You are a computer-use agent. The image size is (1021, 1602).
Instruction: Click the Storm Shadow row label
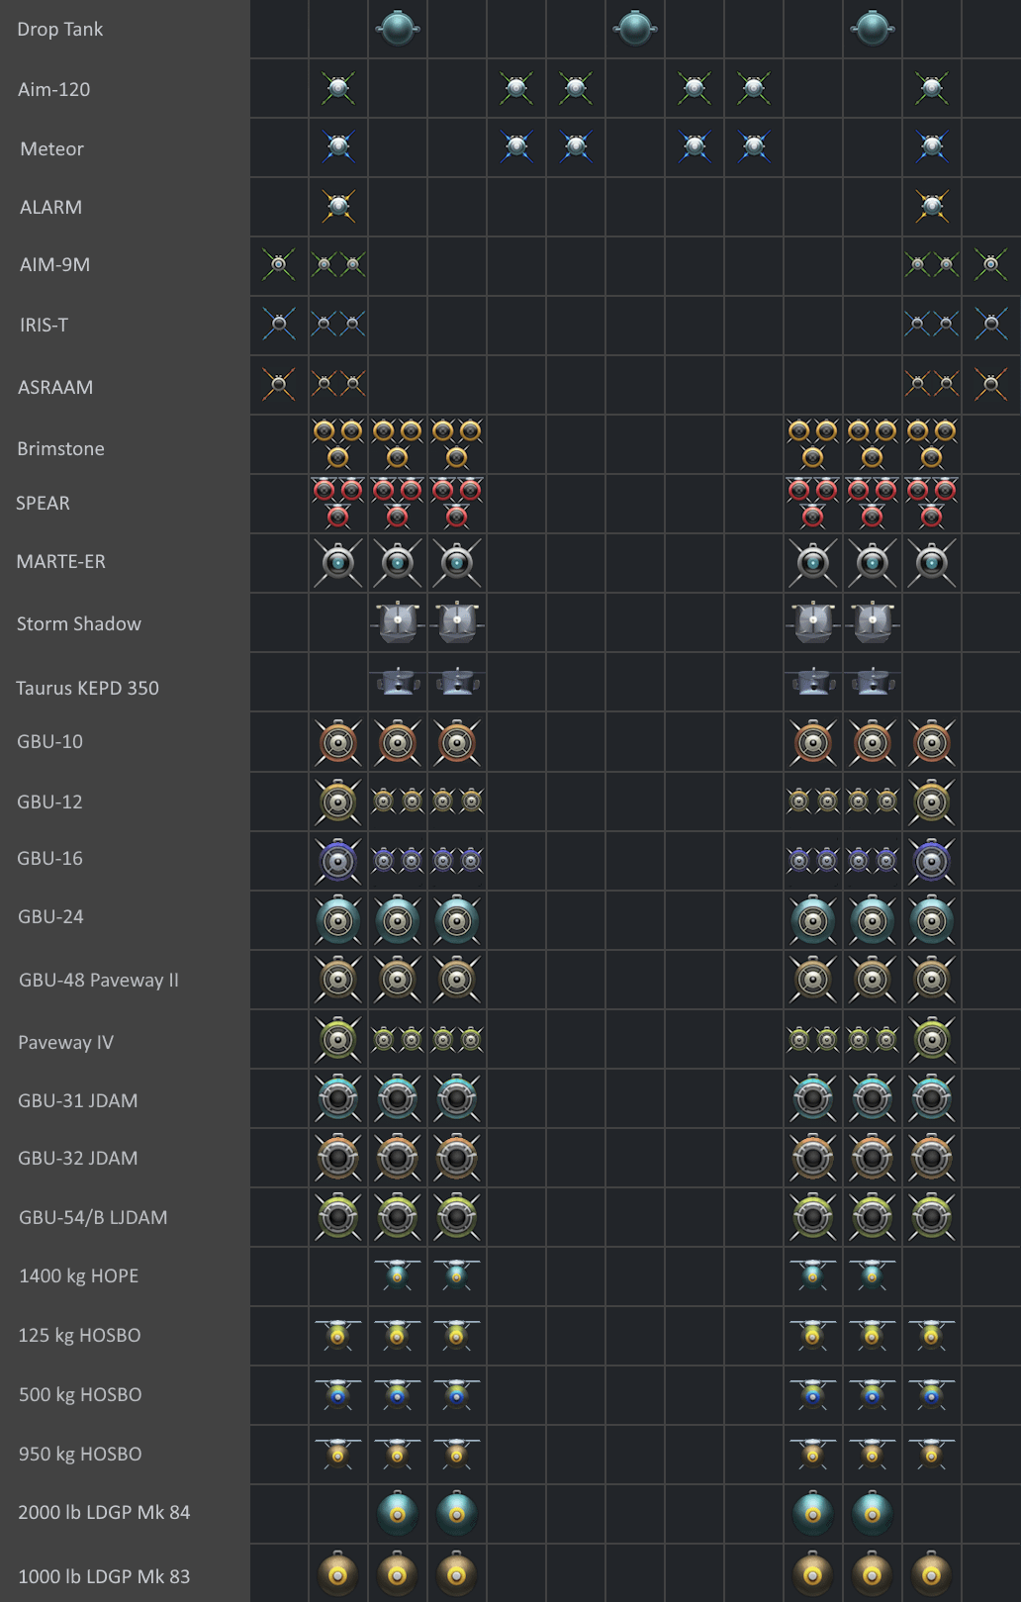coord(79,623)
